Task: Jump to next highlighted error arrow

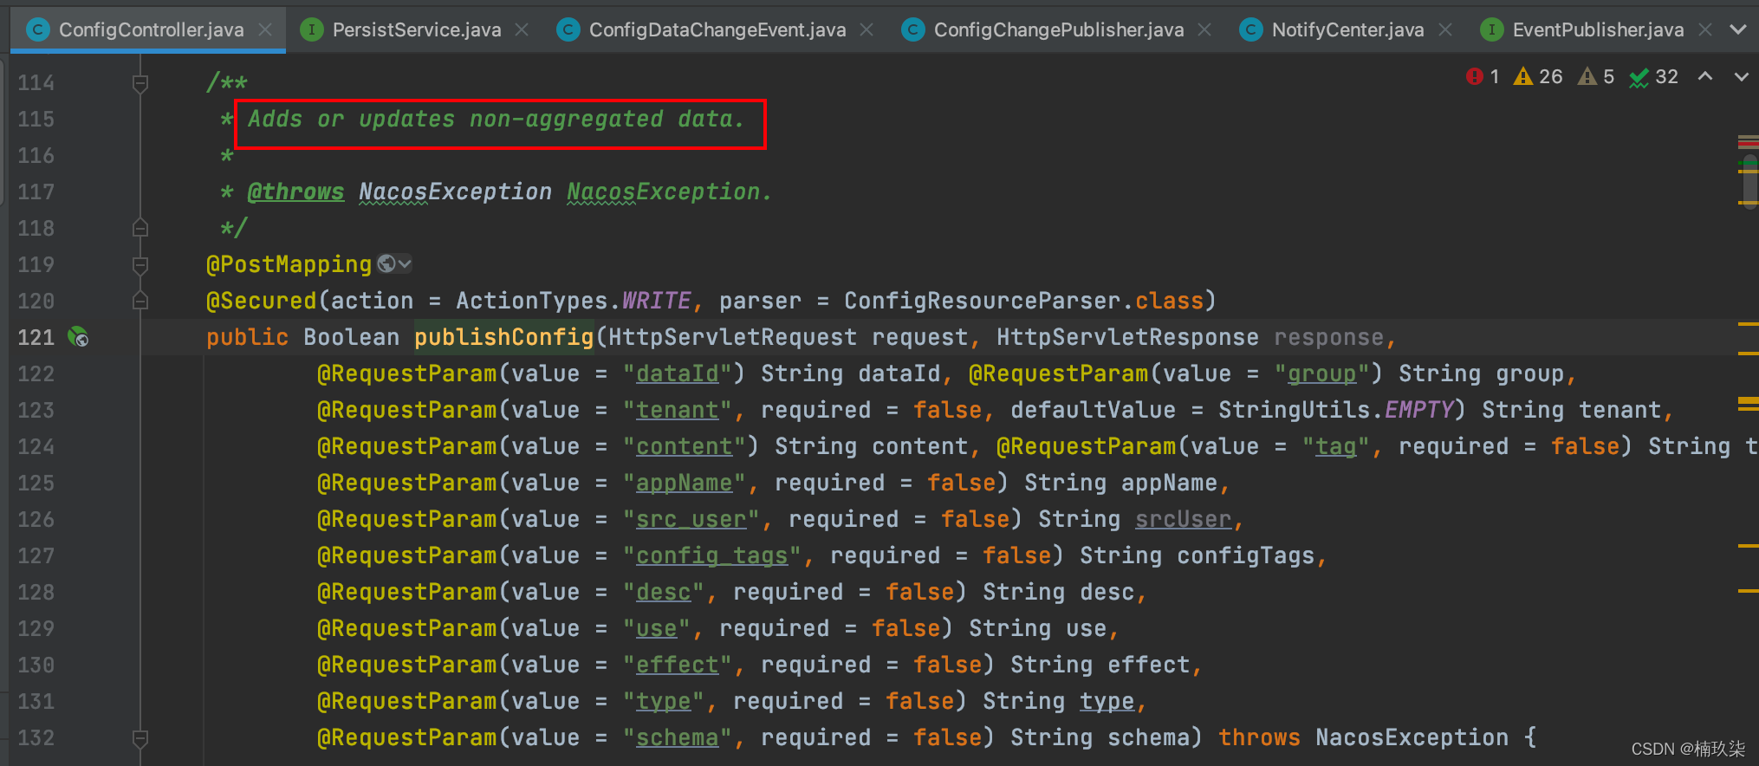Action: point(1741,77)
